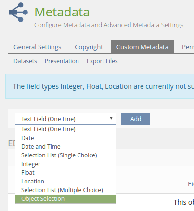The height and width of the screenshot is (211, 194).
Task: Open the Copyright tab
Action: tap(89, 47)
